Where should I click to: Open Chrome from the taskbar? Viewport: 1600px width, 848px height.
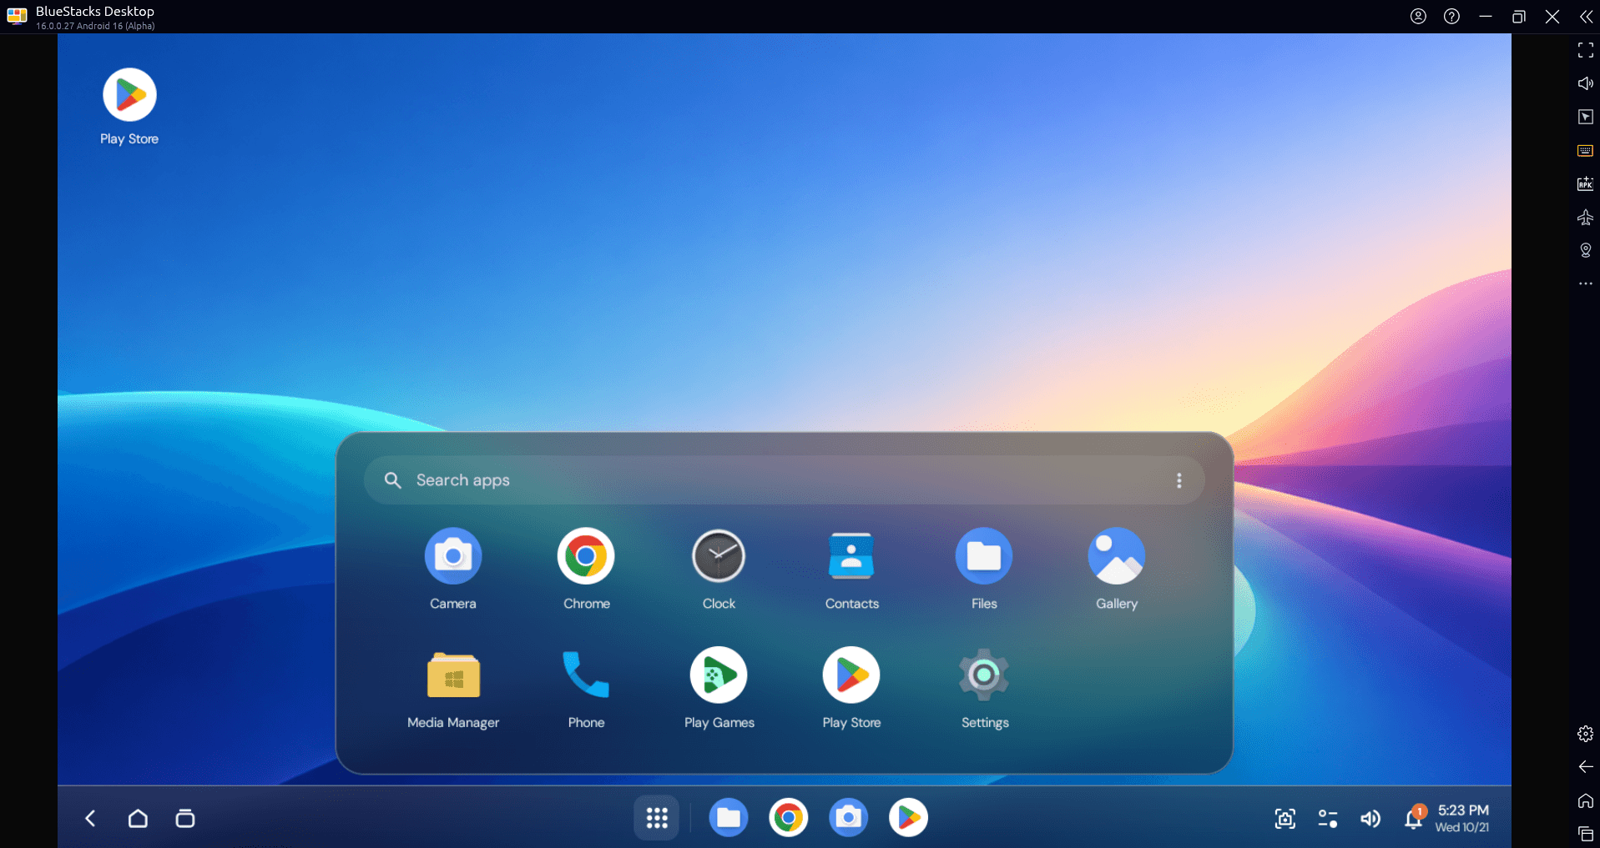click(x=789, y=818)
